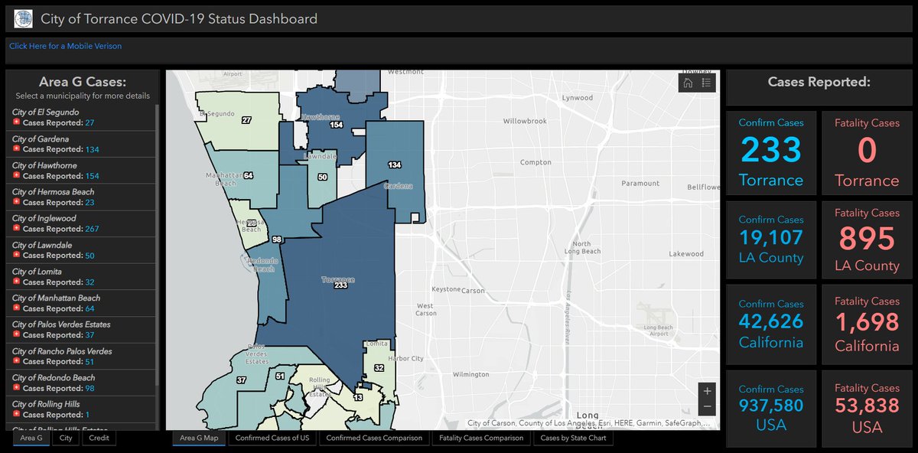Click the Redondo Beach 98 map region
The width and height of the screenshot is (918, 453).
click(277, 241)
